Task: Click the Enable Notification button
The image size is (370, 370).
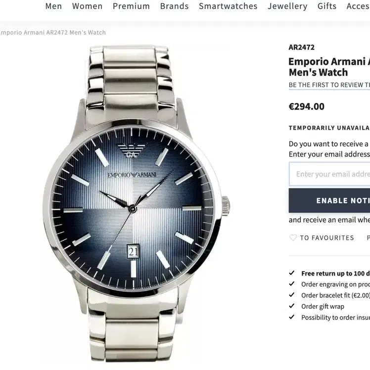Action: click(329, 200)
